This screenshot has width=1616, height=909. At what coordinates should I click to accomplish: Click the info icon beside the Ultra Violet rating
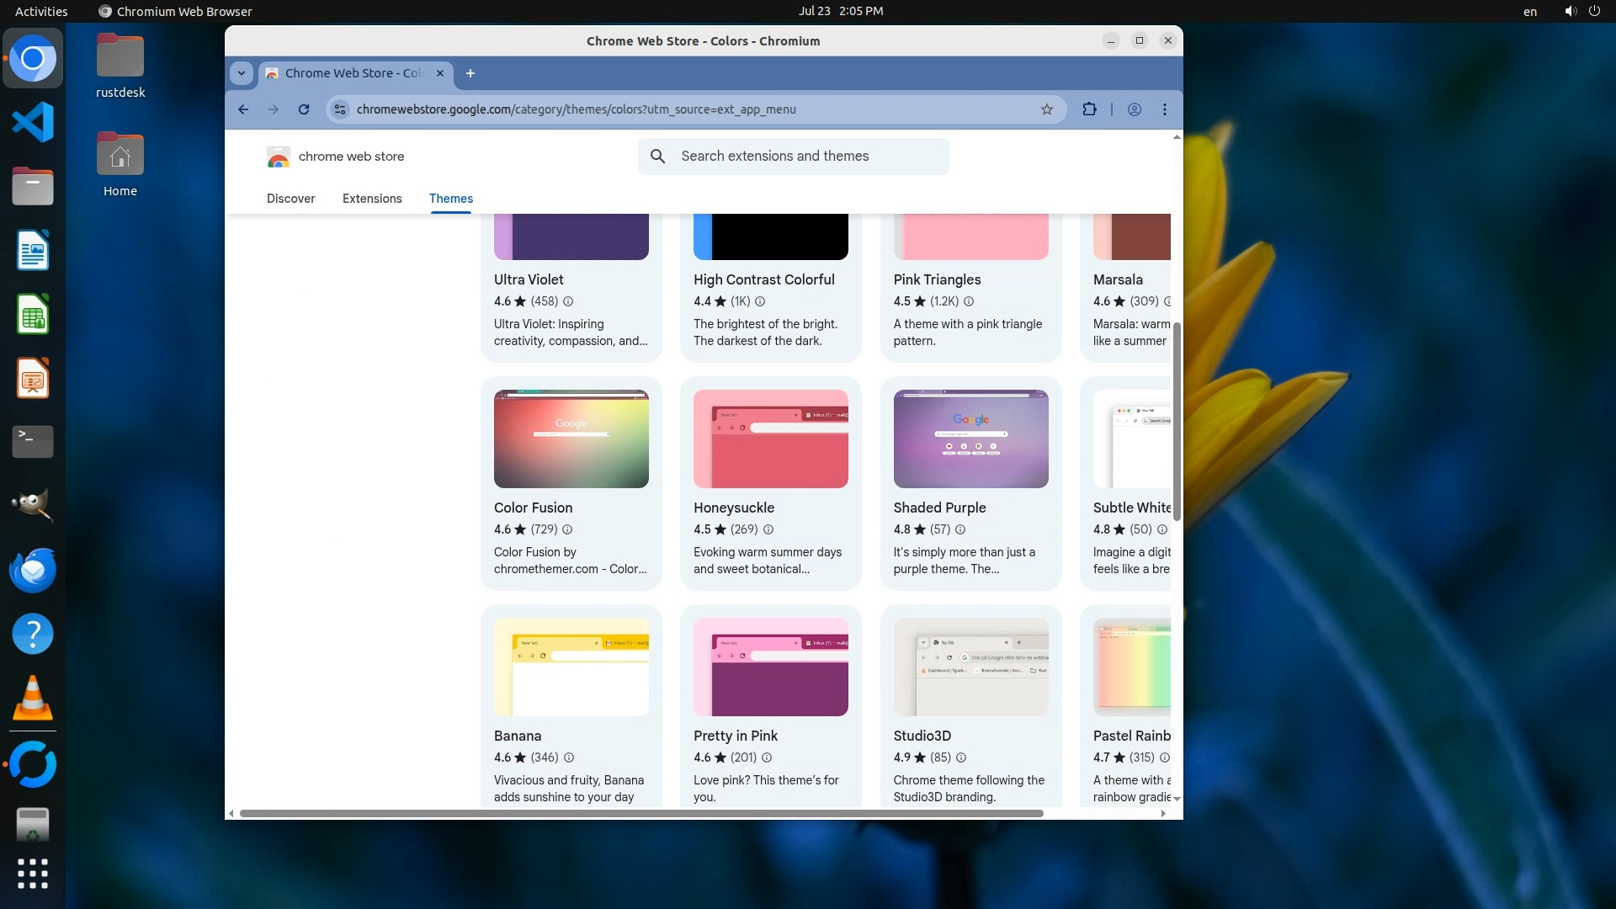(568, 301)
